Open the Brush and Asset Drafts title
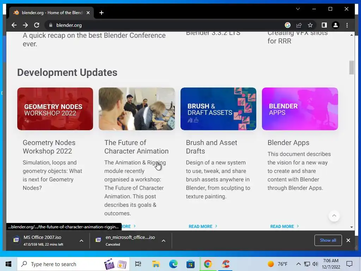This screenshot has height=271, width=361. 212,147
